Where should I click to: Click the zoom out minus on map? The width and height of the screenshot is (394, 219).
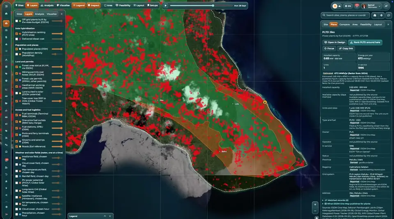315,211
